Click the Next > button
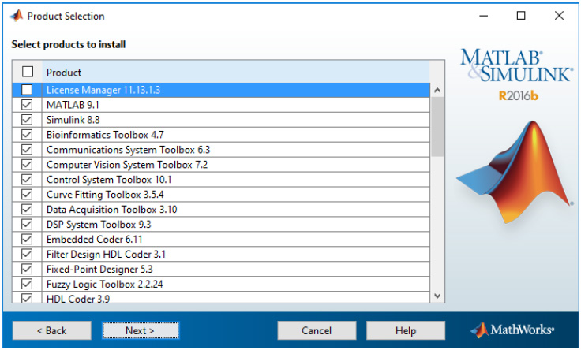The width and height of the screenshot is (581, 350). point(141,330)
